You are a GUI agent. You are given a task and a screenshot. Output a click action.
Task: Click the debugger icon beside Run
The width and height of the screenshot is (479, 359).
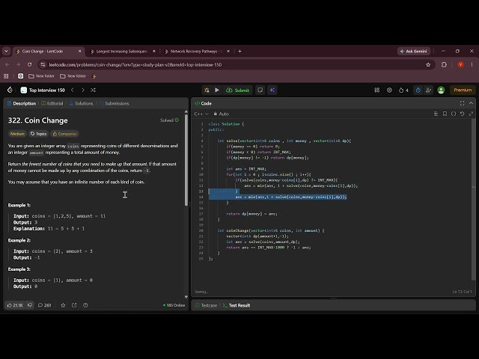207,90
